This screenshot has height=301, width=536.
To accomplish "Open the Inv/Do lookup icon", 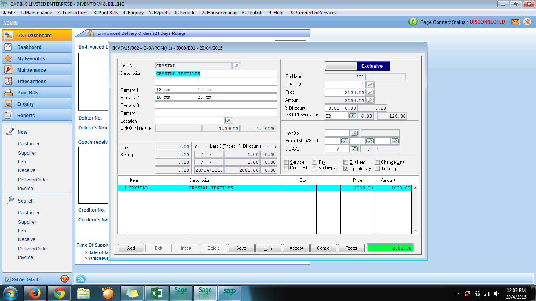I will [354, 133].
